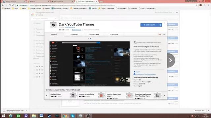Click the StarWars Wallpapers extension icon
Viewport: 211px width, 118px height.
157,95
